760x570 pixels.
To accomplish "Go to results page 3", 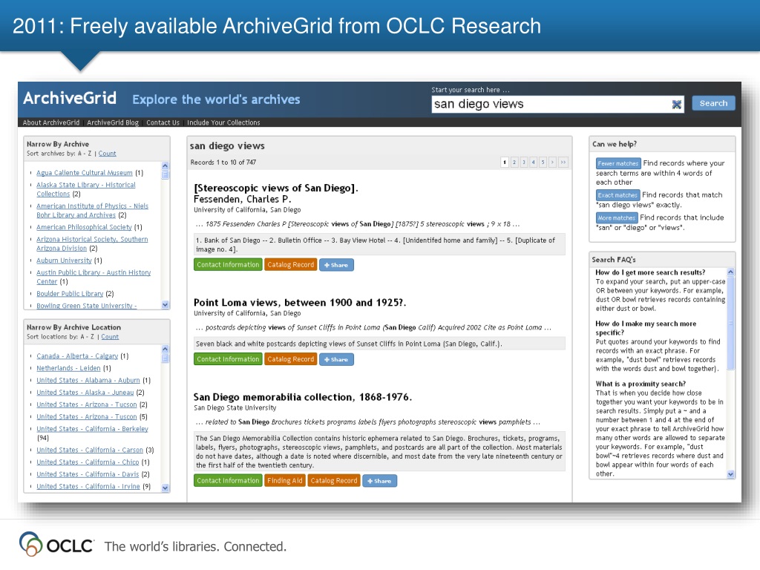I will point(524,163).
